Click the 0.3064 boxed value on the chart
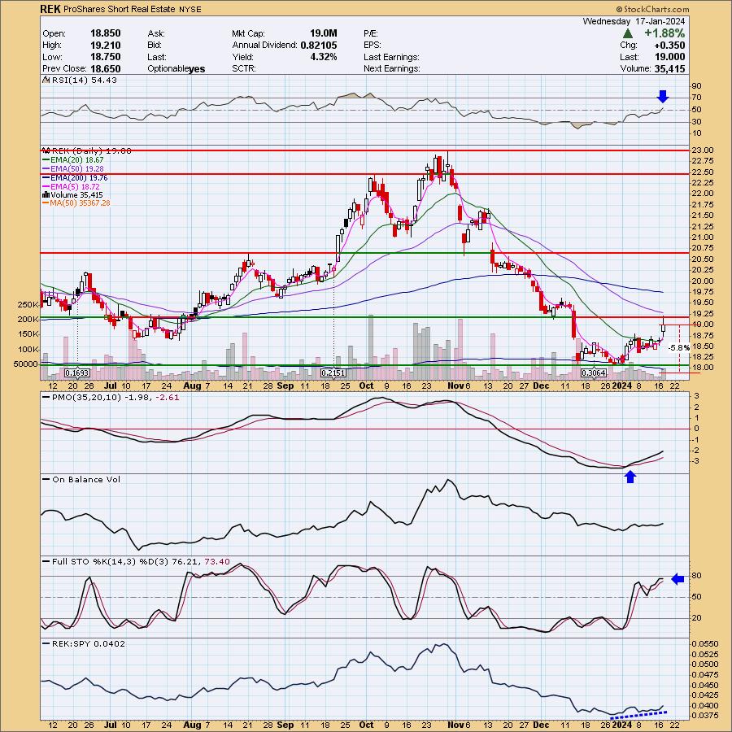Image resolution: width=732 pixels, height=732 pixels. (x=594, y=373)
